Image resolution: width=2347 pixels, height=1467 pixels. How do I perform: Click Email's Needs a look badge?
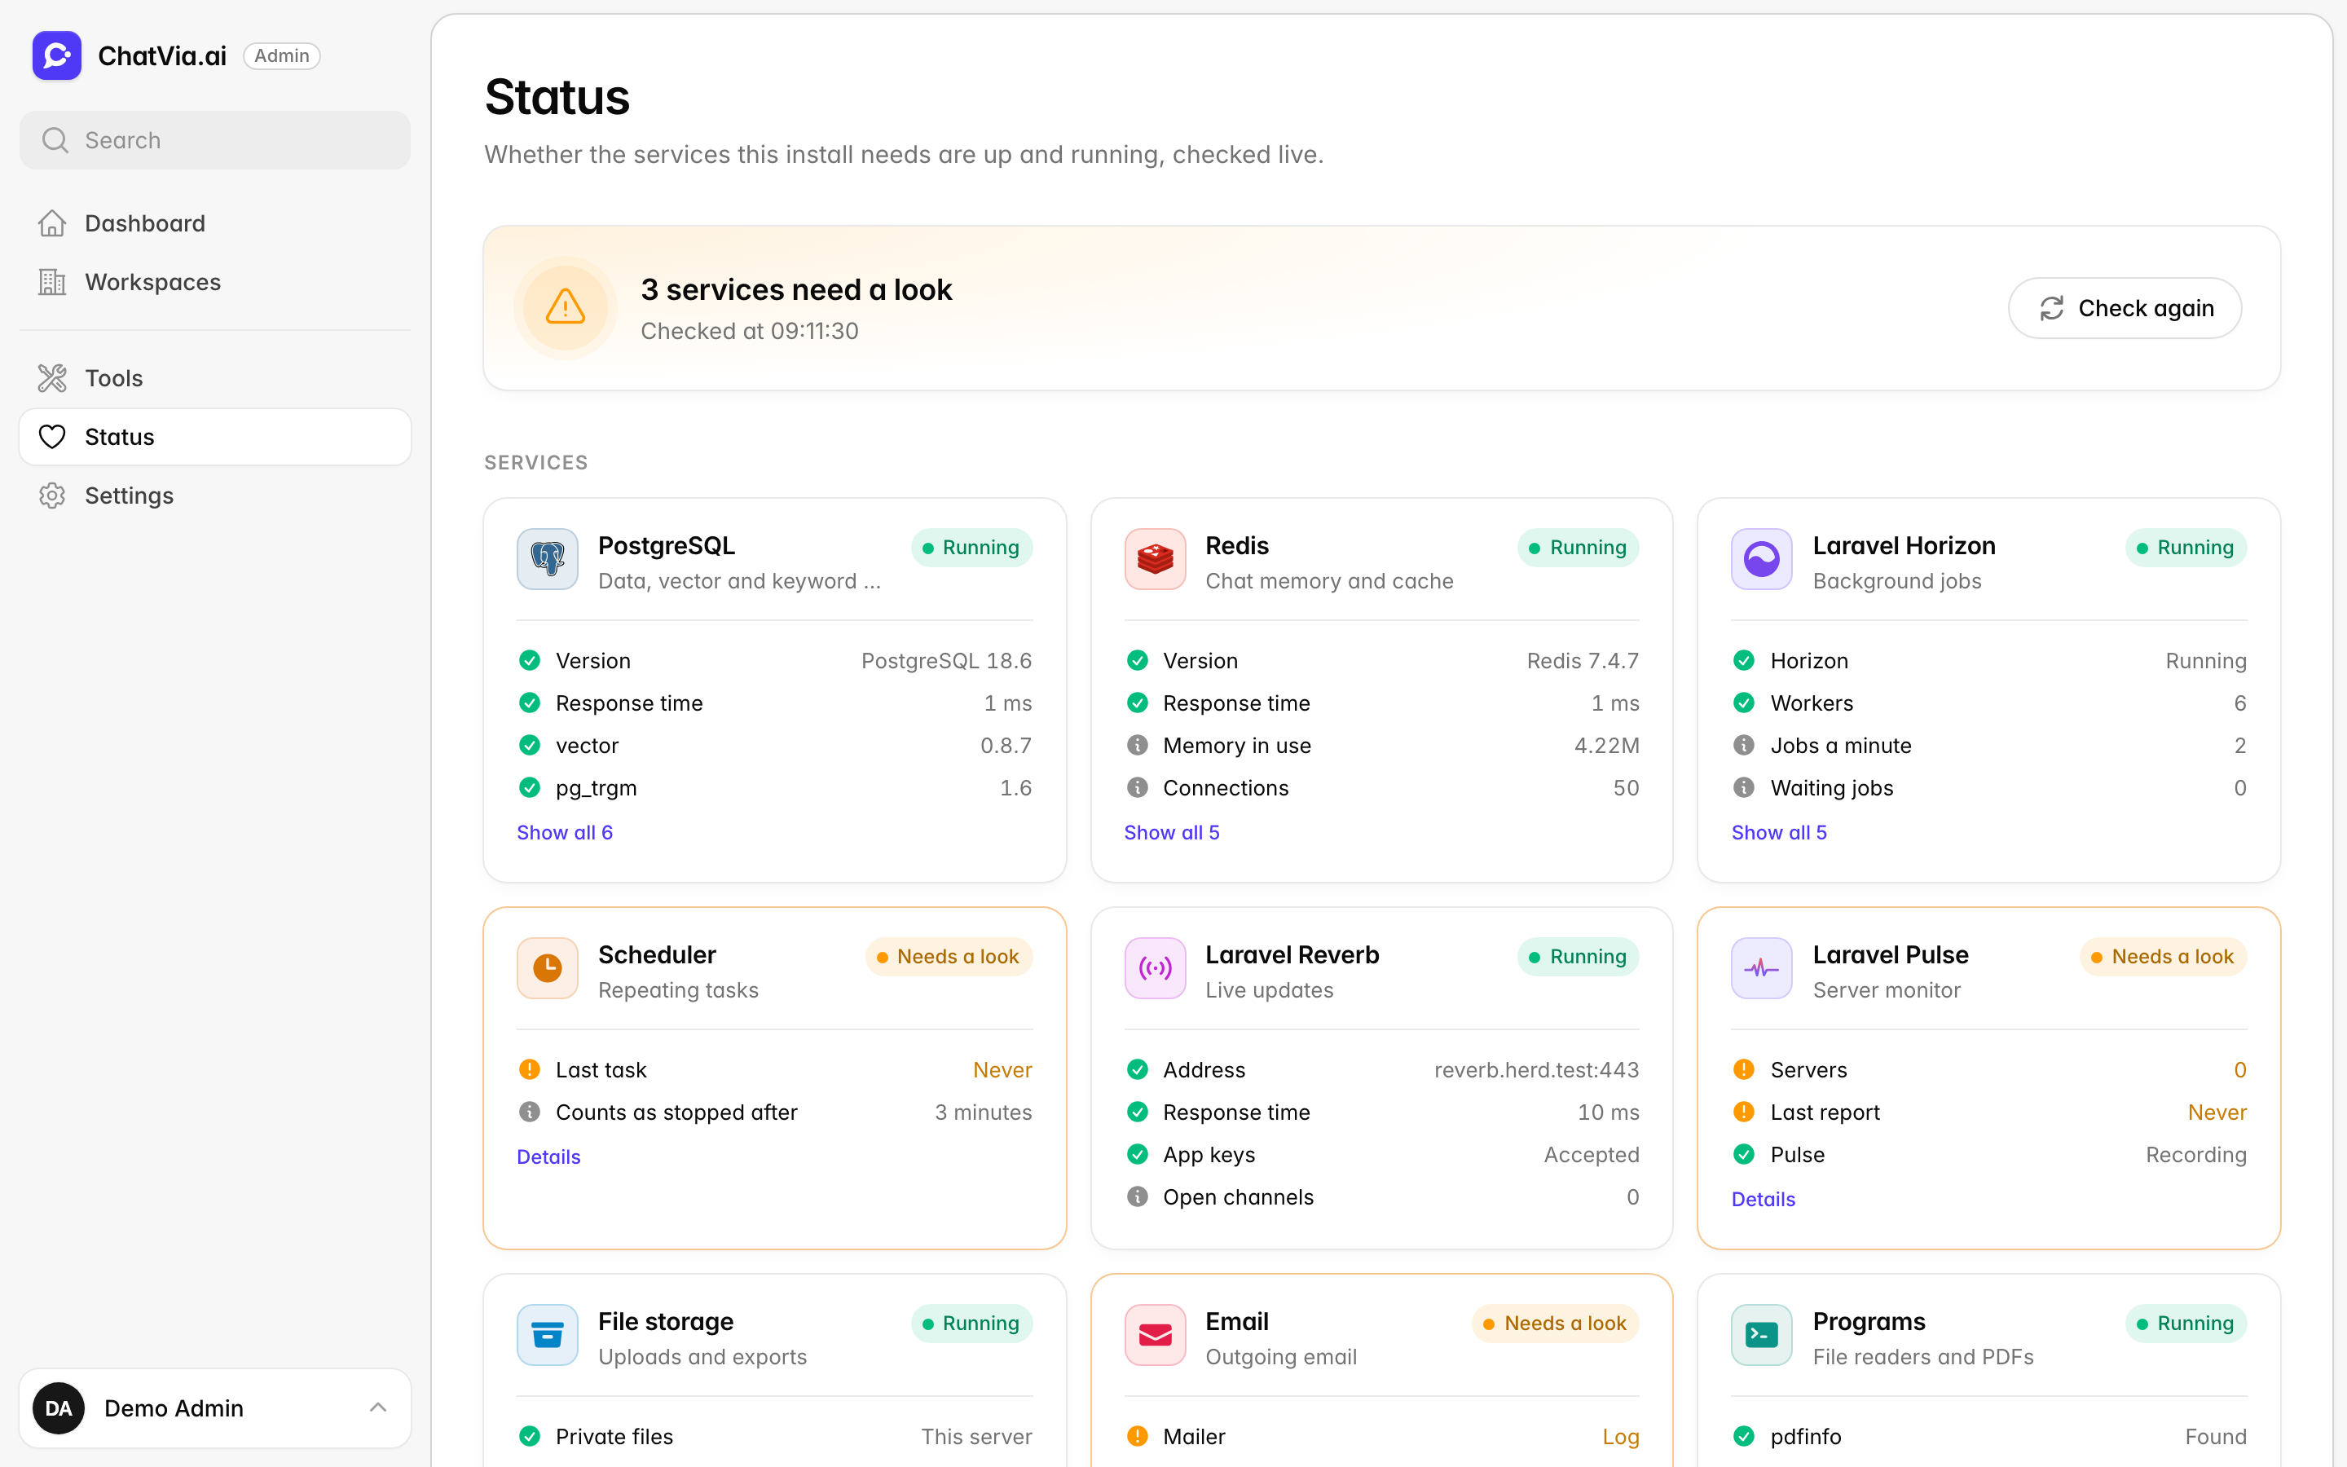(x=1556, y=1324)
